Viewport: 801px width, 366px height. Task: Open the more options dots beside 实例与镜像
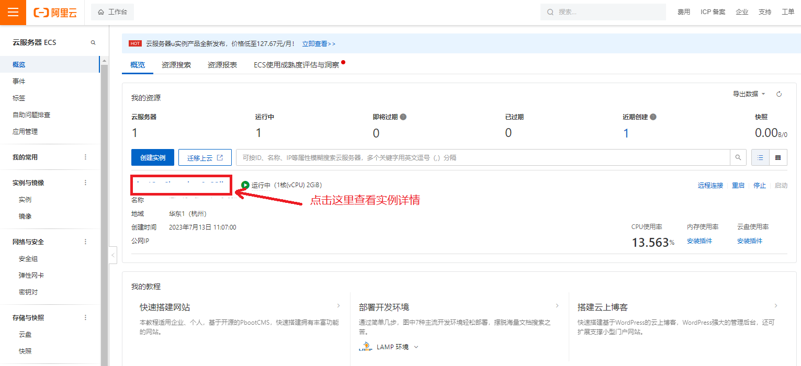(86, 182)
